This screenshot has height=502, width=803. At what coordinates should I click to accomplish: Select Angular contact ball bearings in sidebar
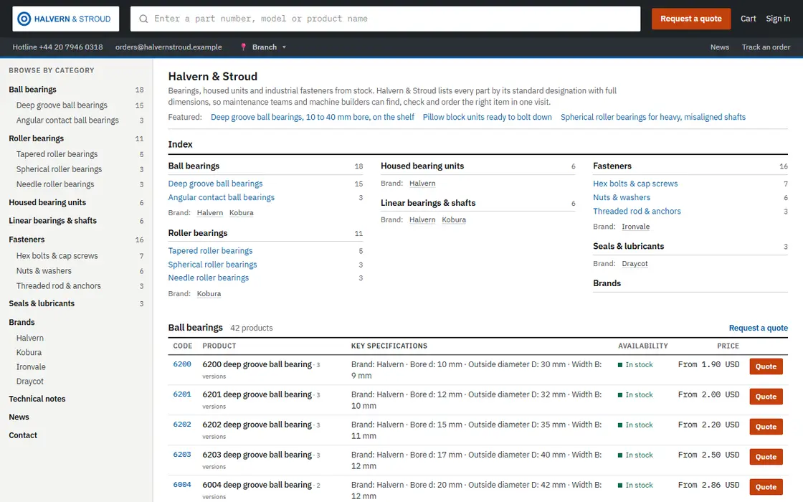pos(67,120)
